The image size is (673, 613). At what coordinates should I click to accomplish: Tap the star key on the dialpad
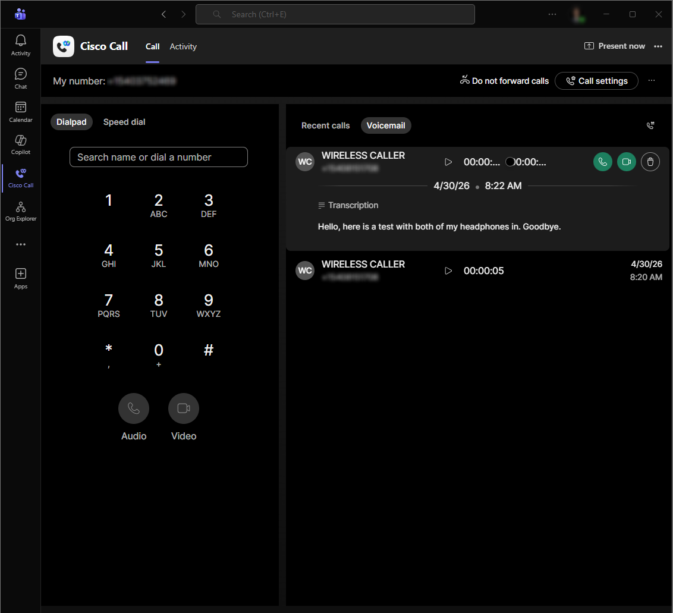(x=109, y=355)
